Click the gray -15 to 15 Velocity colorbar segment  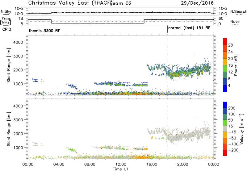[225, 129]
